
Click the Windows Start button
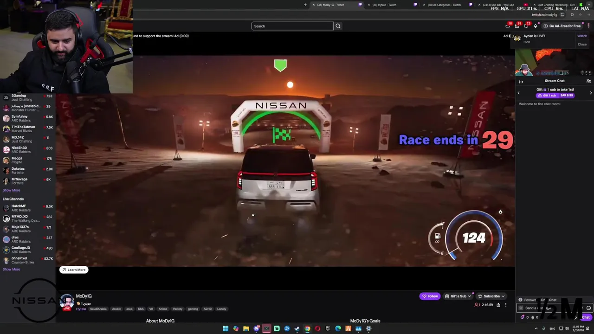click(226, 328)
